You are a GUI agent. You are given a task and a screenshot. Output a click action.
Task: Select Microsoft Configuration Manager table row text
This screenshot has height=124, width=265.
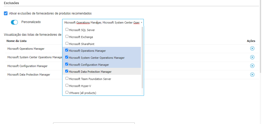click(x=27, y=66)
